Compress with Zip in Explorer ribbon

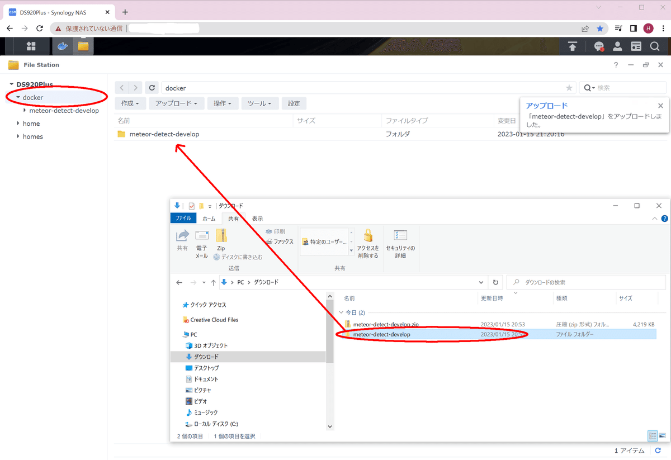[221, 240]
